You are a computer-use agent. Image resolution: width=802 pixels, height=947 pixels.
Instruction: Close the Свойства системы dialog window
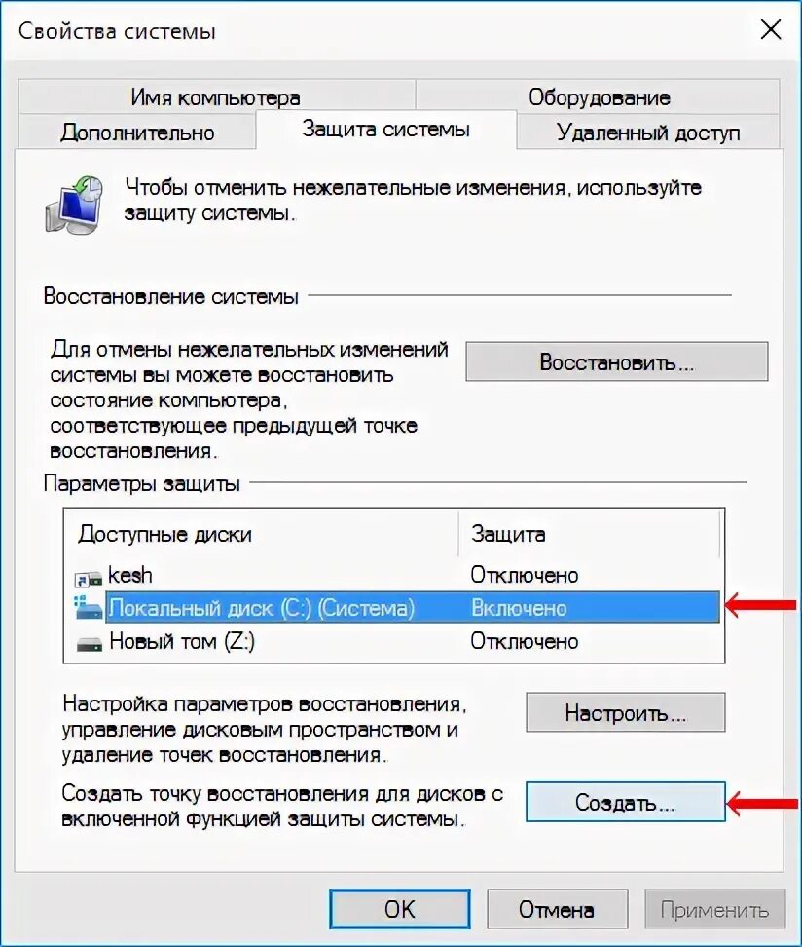click(x=771, y=29)
